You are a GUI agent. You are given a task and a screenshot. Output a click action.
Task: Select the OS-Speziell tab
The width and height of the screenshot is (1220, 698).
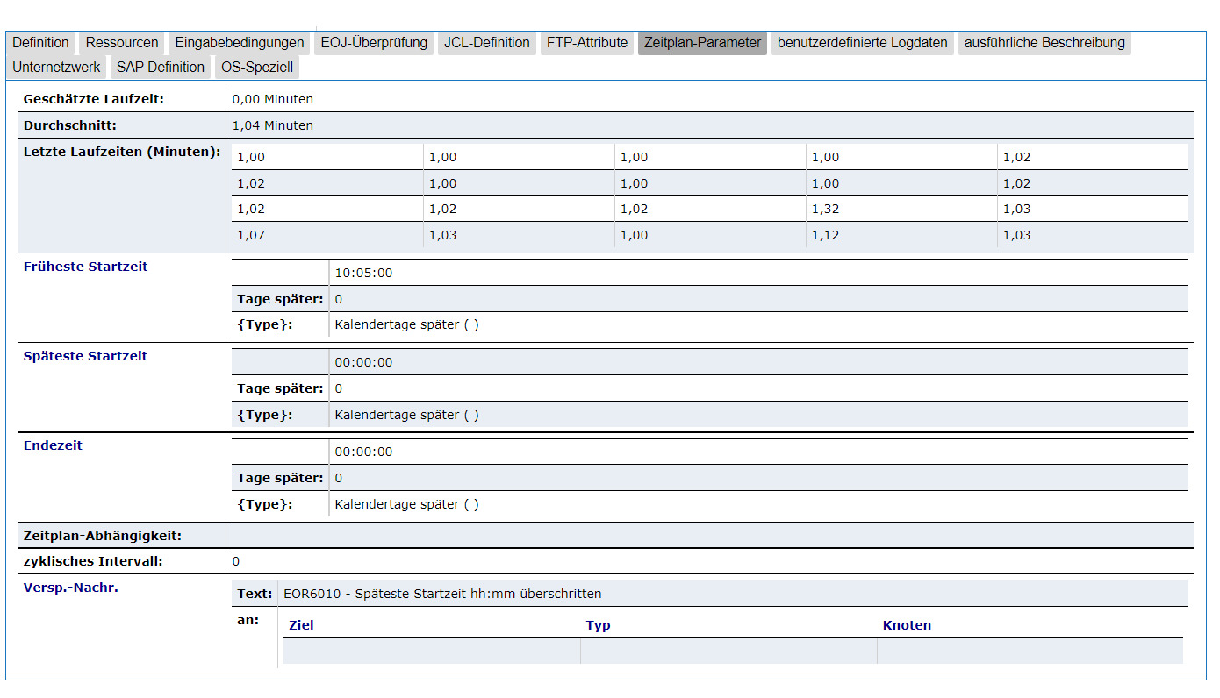255,66
